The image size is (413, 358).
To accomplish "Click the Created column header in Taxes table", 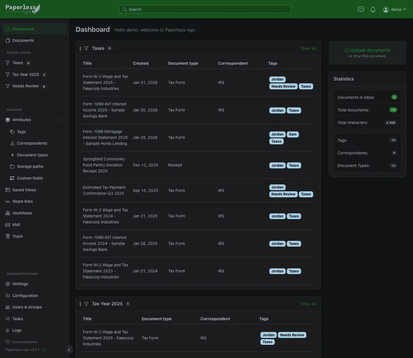I will (x=141, y=63).
